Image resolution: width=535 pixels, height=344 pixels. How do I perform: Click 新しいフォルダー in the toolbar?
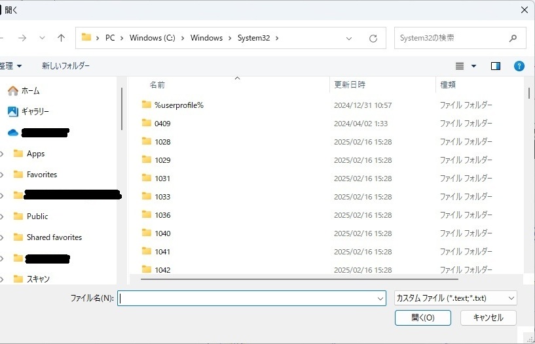(x=65, y=66)
